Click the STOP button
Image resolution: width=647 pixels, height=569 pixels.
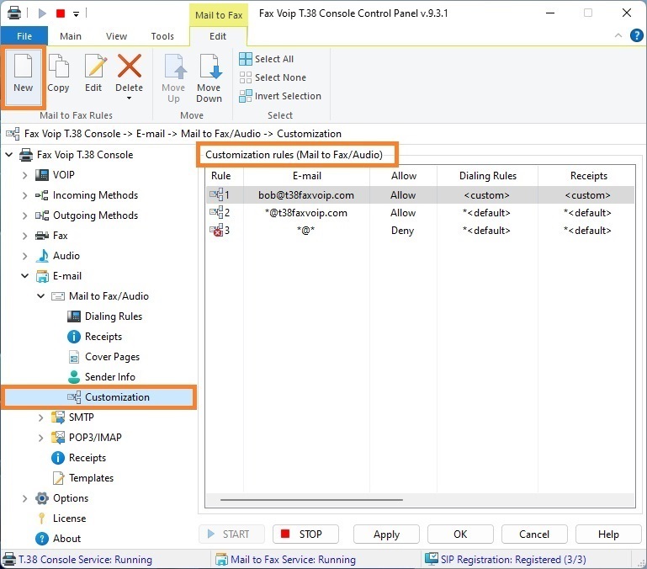coord(305,534)
